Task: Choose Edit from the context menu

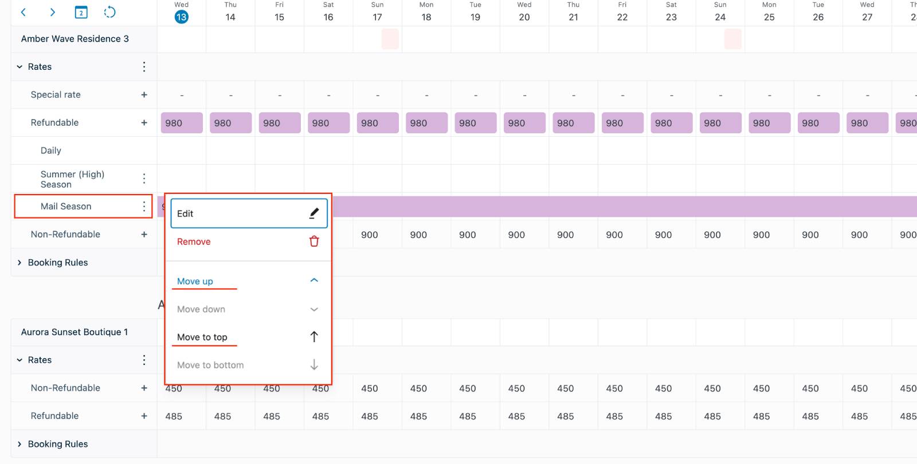Action: pos(249,213)
